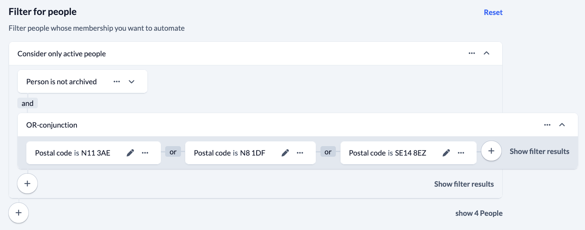Image resolution: width=585 pixels, height=230 pixels.
Task: Open more options for SE14 8EZ filter
Action: (x=461, y=153)
